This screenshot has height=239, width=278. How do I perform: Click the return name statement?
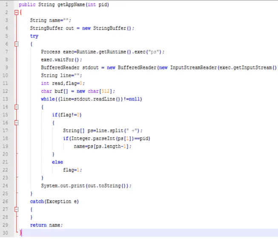(x=46, y=225)
